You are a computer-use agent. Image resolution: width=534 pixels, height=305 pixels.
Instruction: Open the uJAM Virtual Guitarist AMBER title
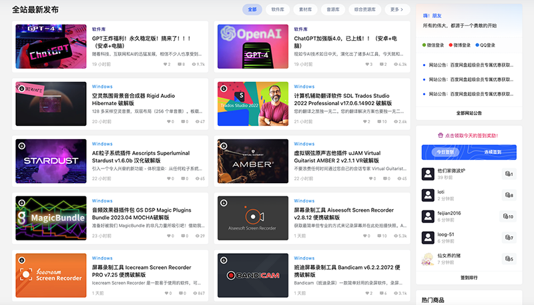338,157
